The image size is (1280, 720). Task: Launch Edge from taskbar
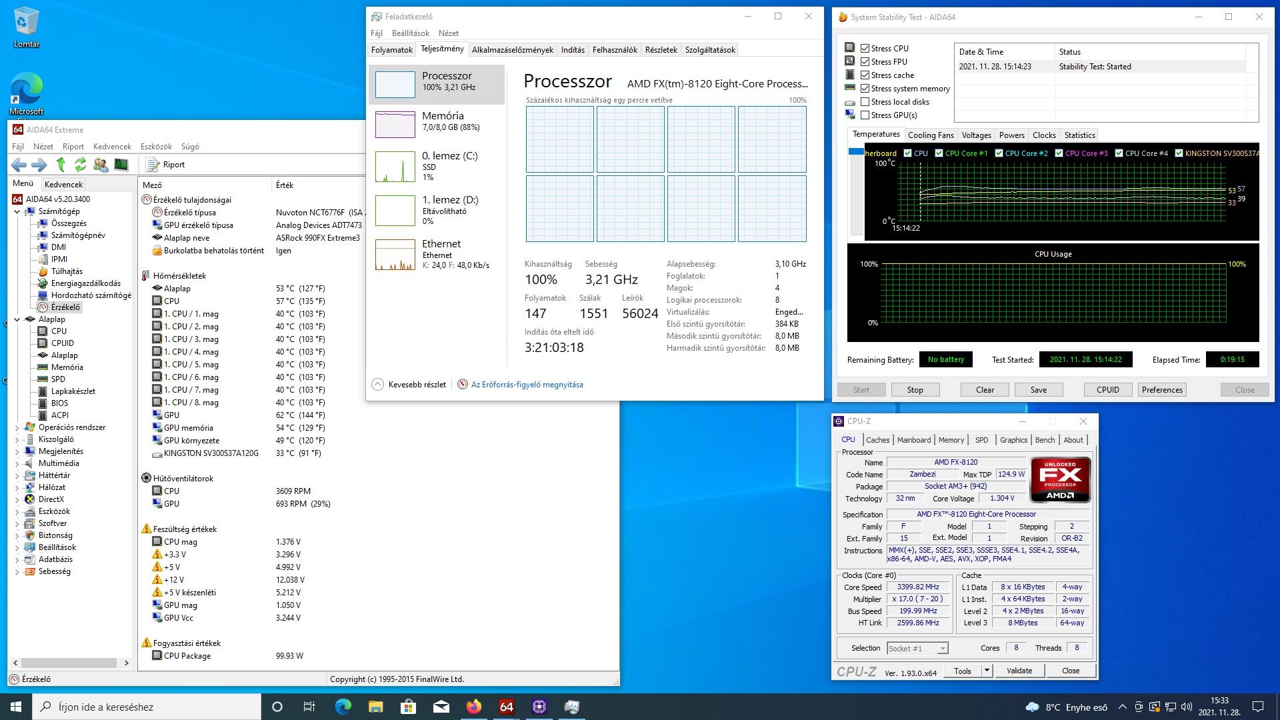tap(343, 707)
